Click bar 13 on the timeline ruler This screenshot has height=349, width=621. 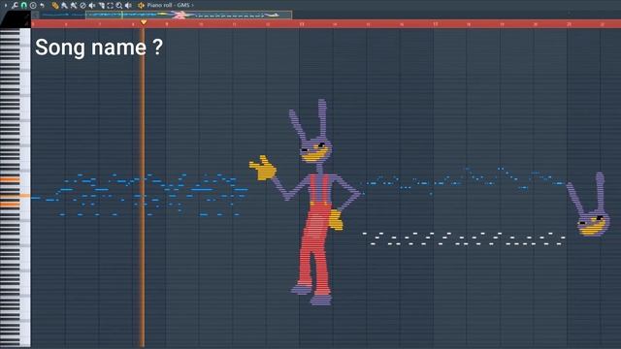pos(302,24)
